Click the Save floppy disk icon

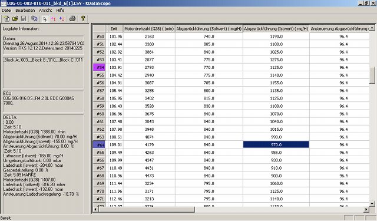point(24,18)
